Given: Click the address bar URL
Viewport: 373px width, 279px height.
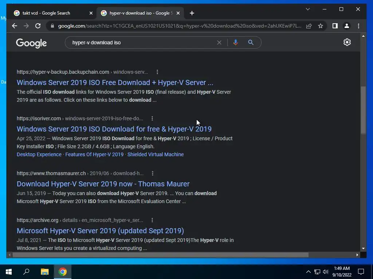Looking at the screenshot, I should (x=180, y=26).
